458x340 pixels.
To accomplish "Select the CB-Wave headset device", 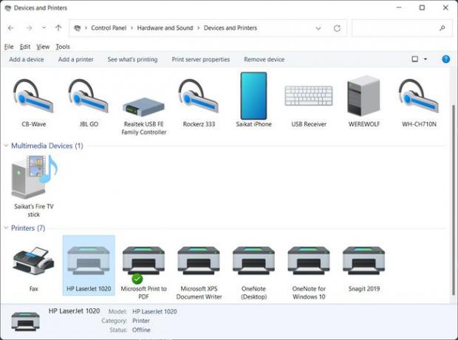I will pos(33,102).
